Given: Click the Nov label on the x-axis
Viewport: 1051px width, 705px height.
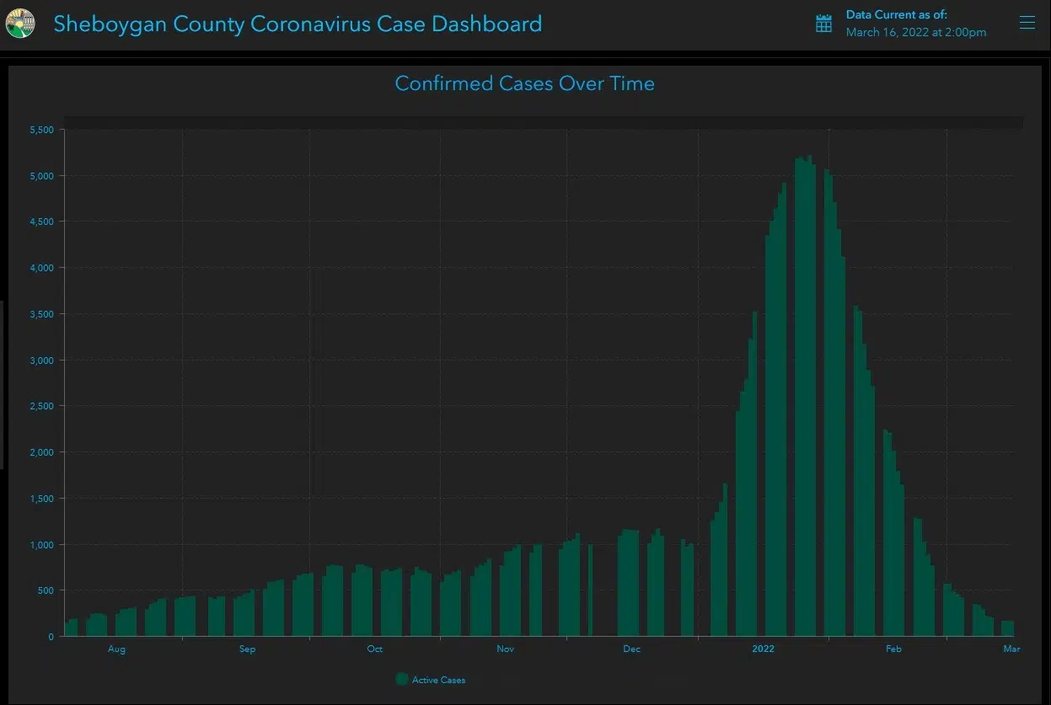Looking at the screenshot, I should click(x=505, y=649).
